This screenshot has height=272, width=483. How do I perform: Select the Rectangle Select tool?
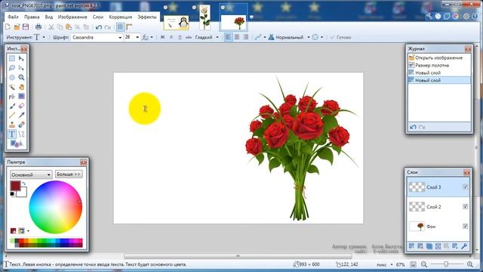point(12,58)
